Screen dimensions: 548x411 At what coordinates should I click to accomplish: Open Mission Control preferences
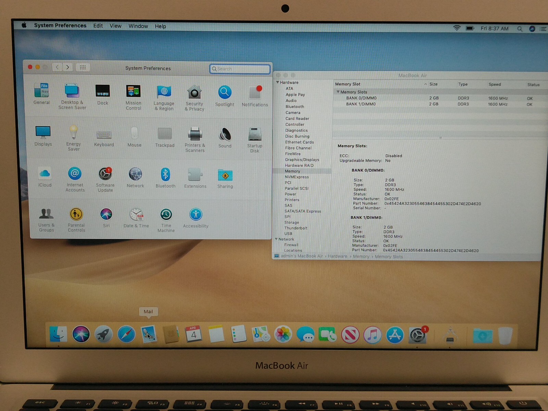133,98
